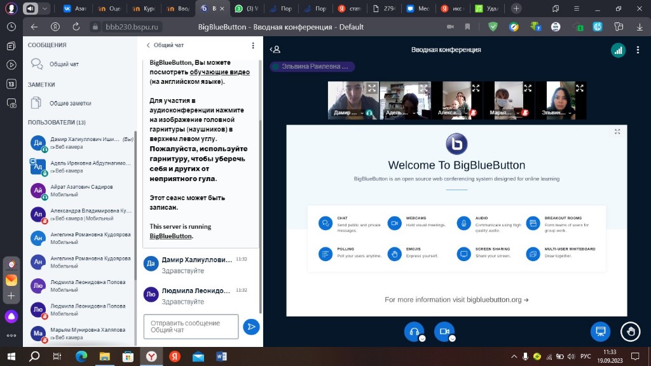Launch Microsoft Word from the taskbar
The height and width of the screenshot is (366, 651).
point(222,356)
